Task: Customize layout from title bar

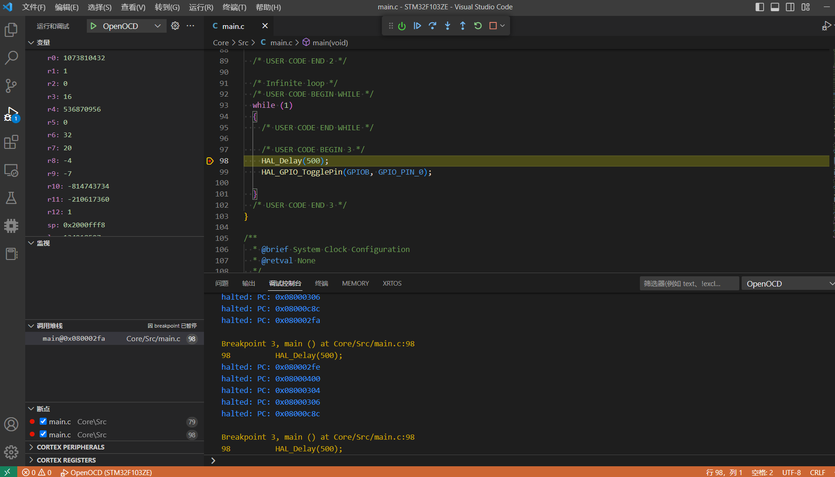Action: click(806, 7)
